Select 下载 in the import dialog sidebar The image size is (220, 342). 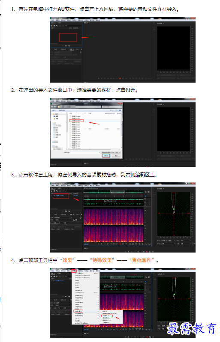click(56, 119)
